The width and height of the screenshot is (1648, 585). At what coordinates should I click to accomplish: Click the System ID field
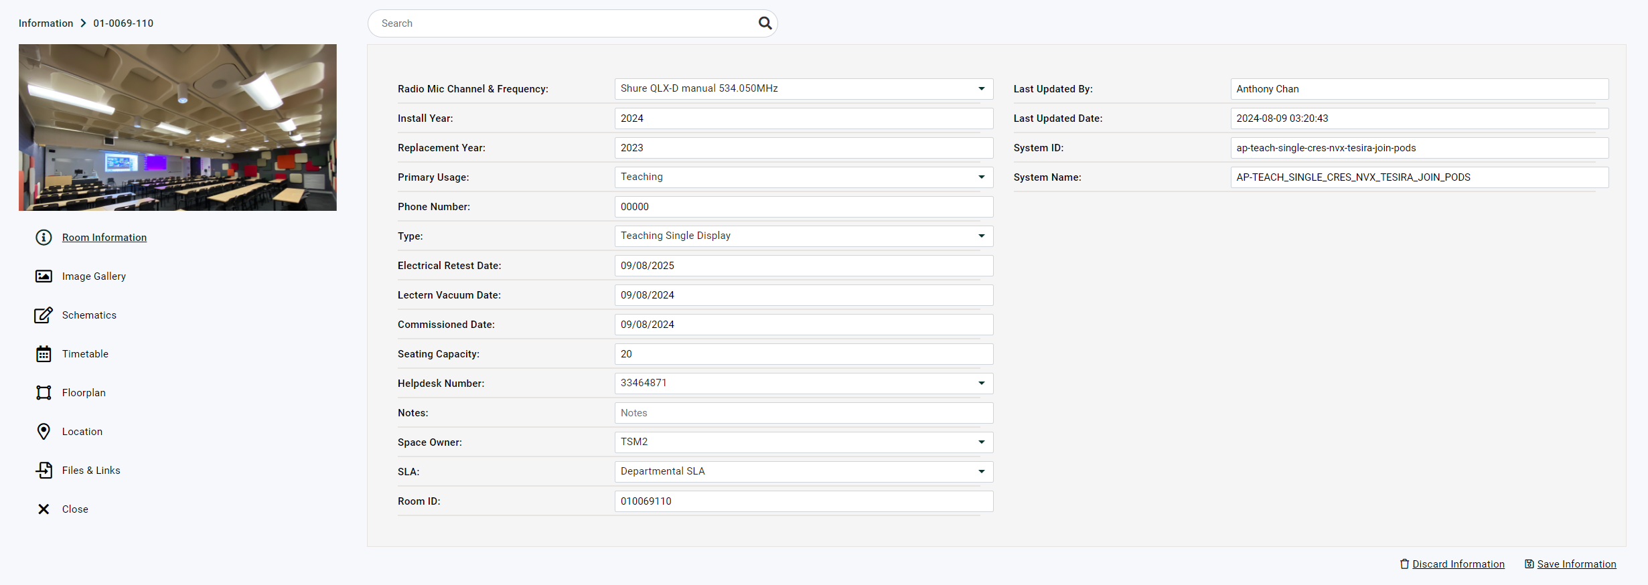[1420, 148]
